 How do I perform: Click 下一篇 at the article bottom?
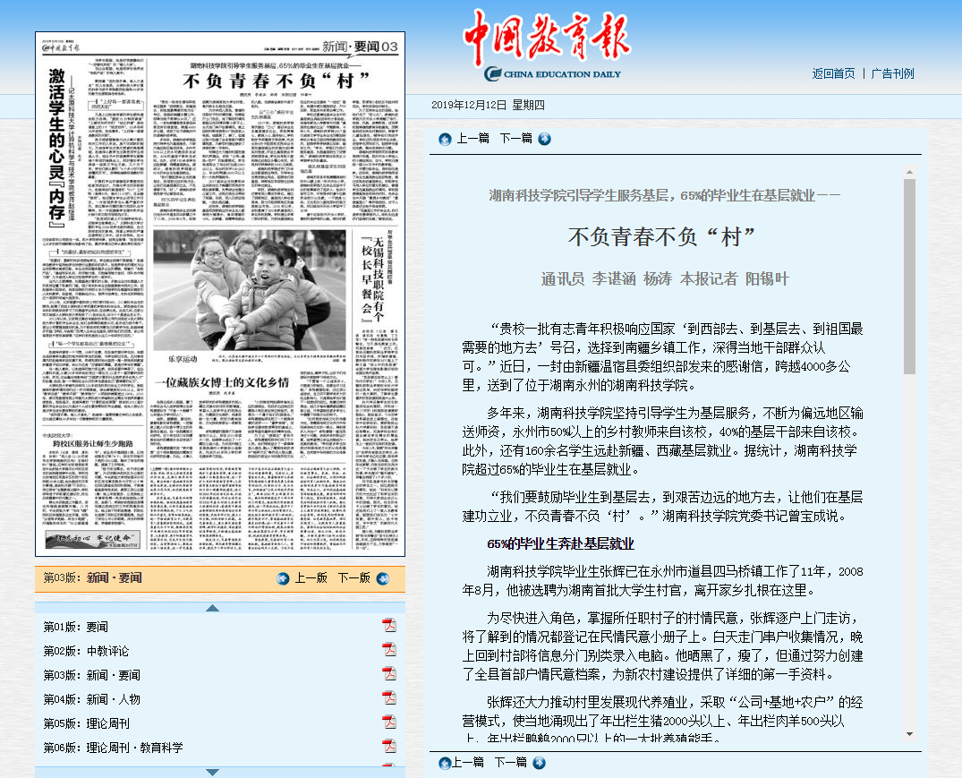pyautogui.click(x=510, y=762)
